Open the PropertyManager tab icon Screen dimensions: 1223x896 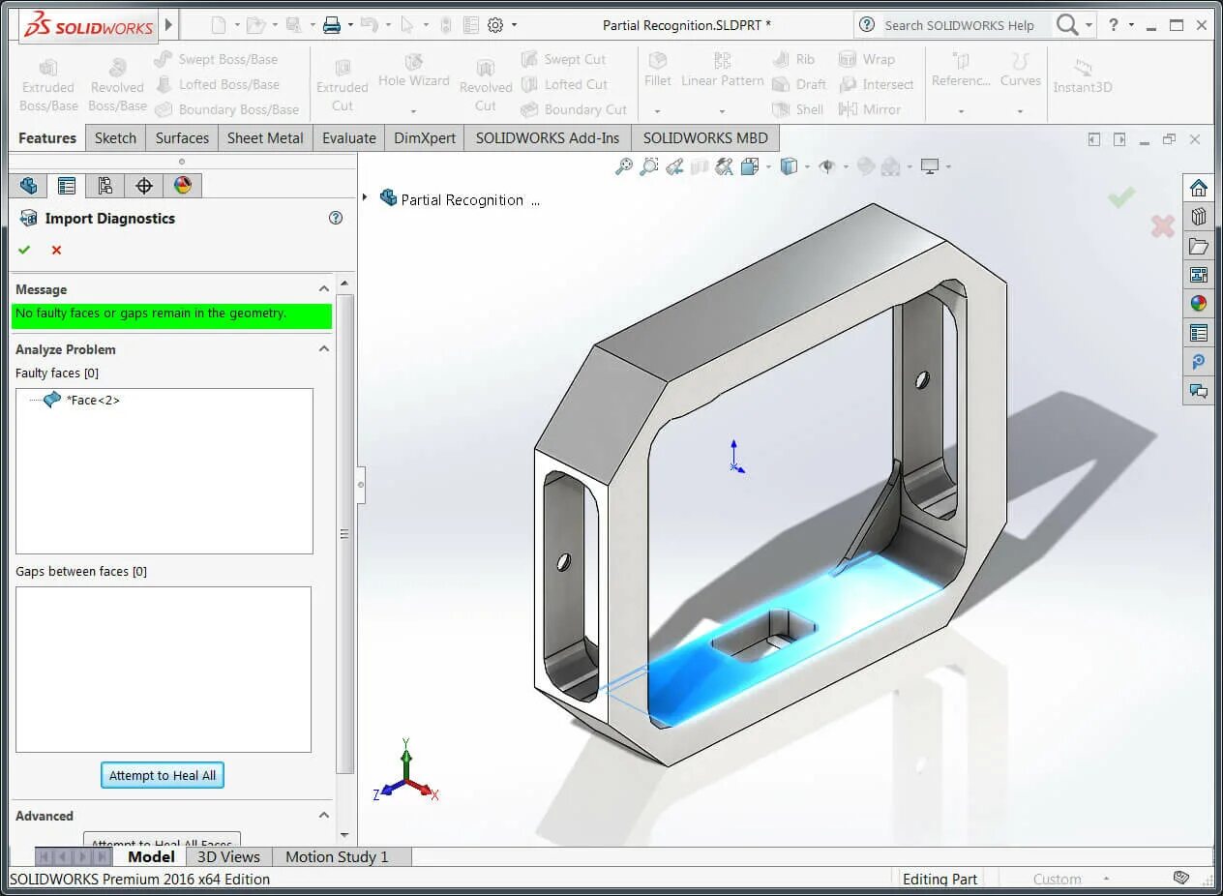[67, 185]
